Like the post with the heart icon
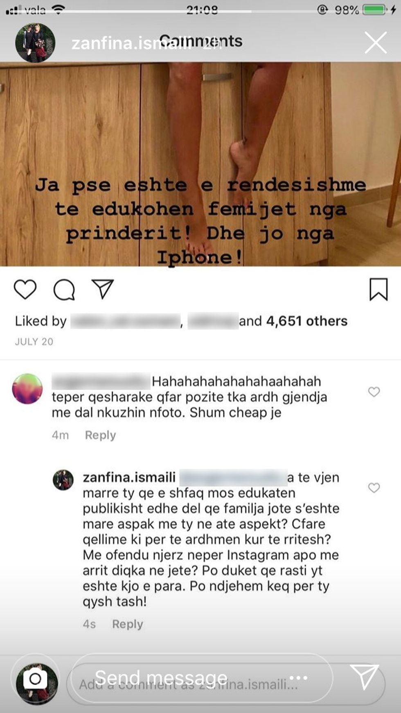Viewport: 401px width, 713px height. click(x=25, y=289)
